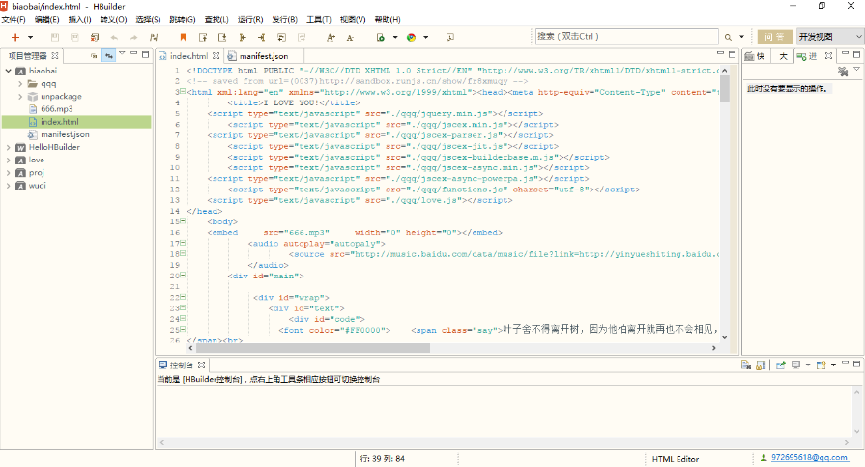Click the 972695618@qq.com account link
Screen dimensions: 865x467
809,457
